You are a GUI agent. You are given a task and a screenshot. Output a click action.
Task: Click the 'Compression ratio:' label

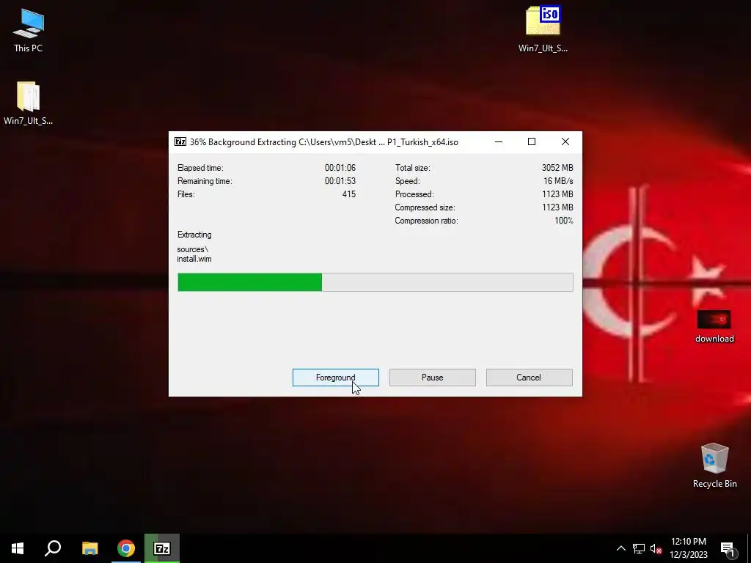tap(426, 221)
